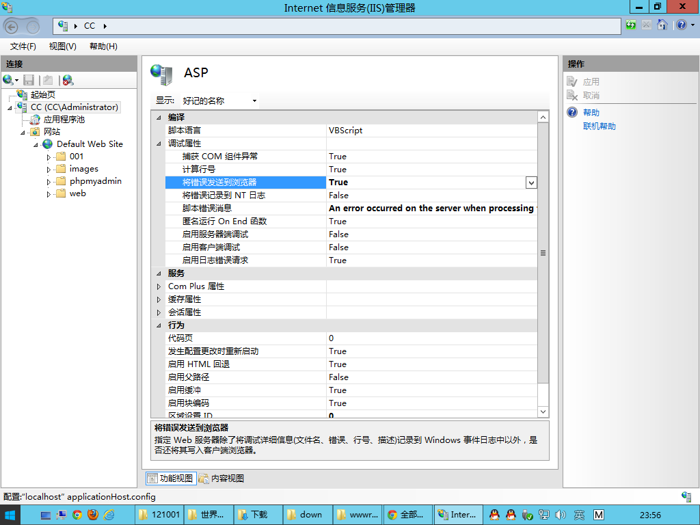This screenshot has height=525, width=700.
Task: Click the create new connection globe icon
Action: [8, 81]
